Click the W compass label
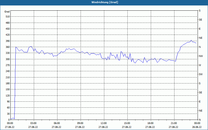 (x=200, y=65)
